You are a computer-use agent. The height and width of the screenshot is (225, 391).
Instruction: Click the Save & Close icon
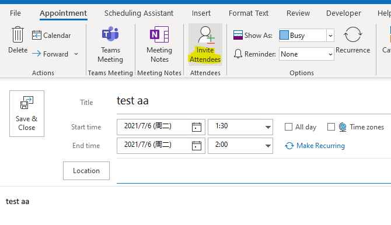(x=27, y=103)
